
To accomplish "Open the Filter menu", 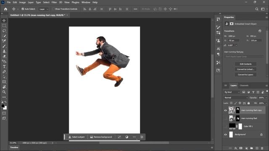I will click(54, 3).
